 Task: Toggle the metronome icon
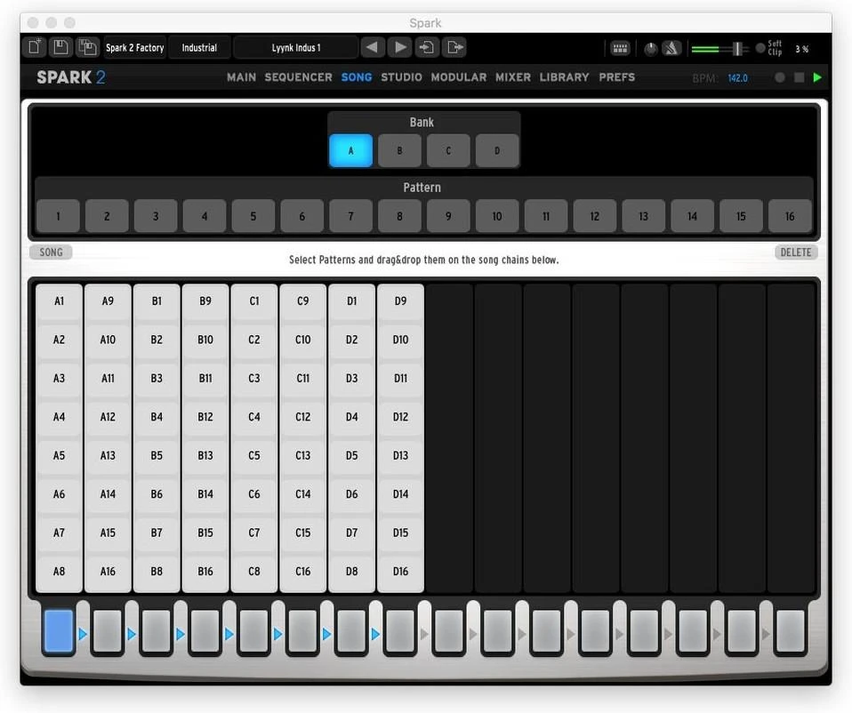(672, 48)
